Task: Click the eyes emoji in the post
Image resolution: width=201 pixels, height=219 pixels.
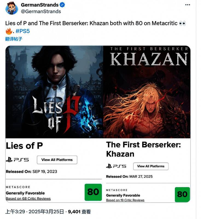Action: click(x=182, y=23)
